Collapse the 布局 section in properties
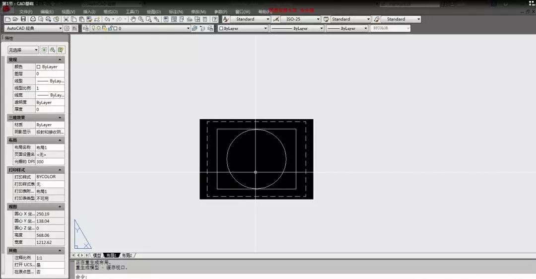Image resolution: width=536 pixels, height=279 pixels. pos(60,140)
